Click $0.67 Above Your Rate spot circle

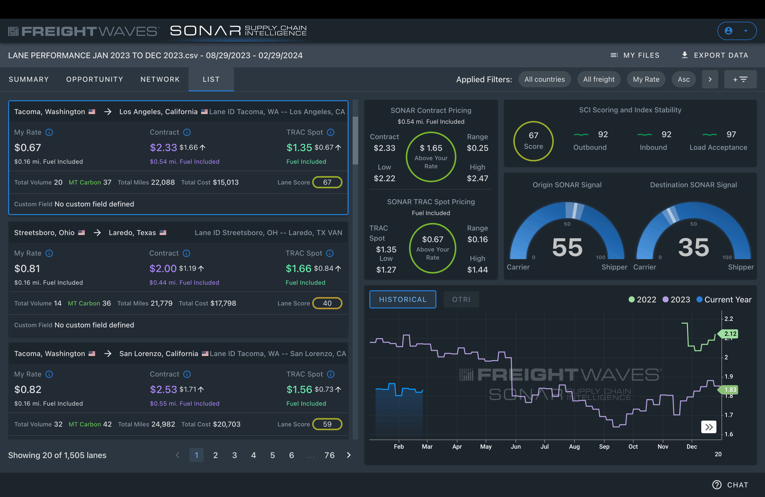coord(432,248)
